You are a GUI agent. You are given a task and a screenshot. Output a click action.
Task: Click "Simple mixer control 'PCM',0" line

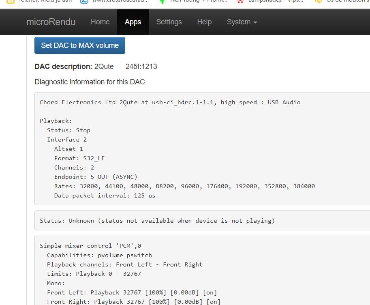pos(90,246)
